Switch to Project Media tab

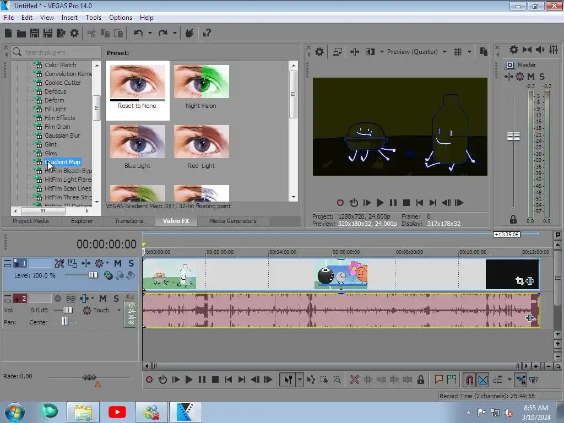(x=31, y=221)
